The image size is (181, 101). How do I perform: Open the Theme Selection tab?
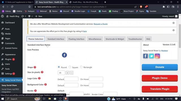pyautogui.click(x=36, y=39)
